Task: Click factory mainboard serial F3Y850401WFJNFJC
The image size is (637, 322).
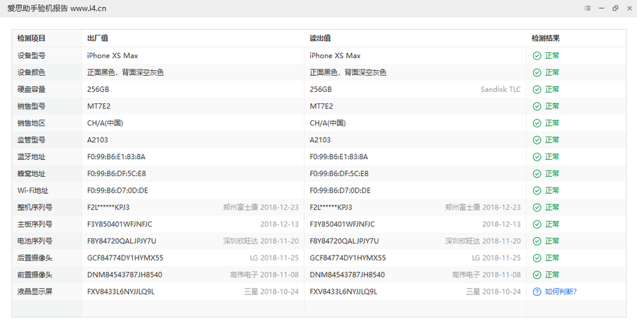Action: point(120,224)
